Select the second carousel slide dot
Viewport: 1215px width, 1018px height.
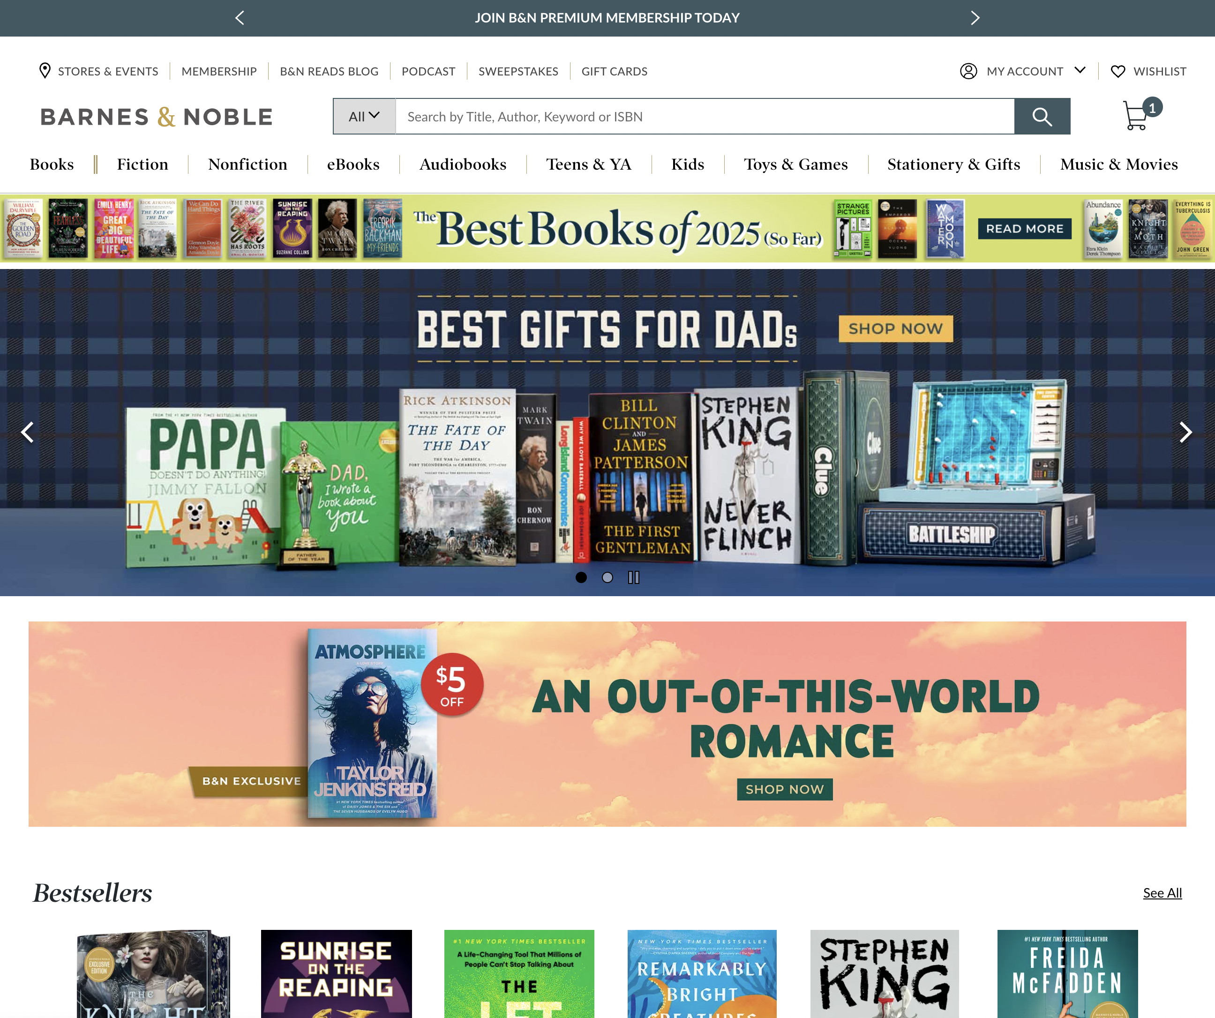click(607, 577)
